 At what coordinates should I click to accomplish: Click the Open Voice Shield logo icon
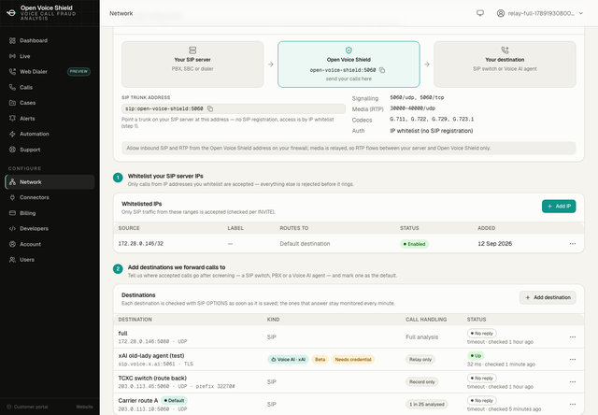(x=11, y=12)
